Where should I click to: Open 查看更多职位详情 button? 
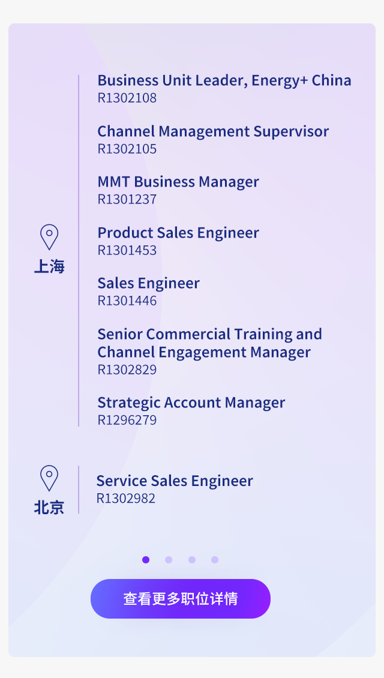[181, 599]
